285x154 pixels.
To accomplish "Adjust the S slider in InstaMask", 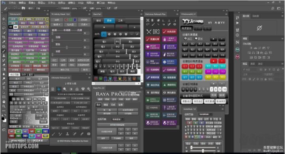I will coord(203,148).
